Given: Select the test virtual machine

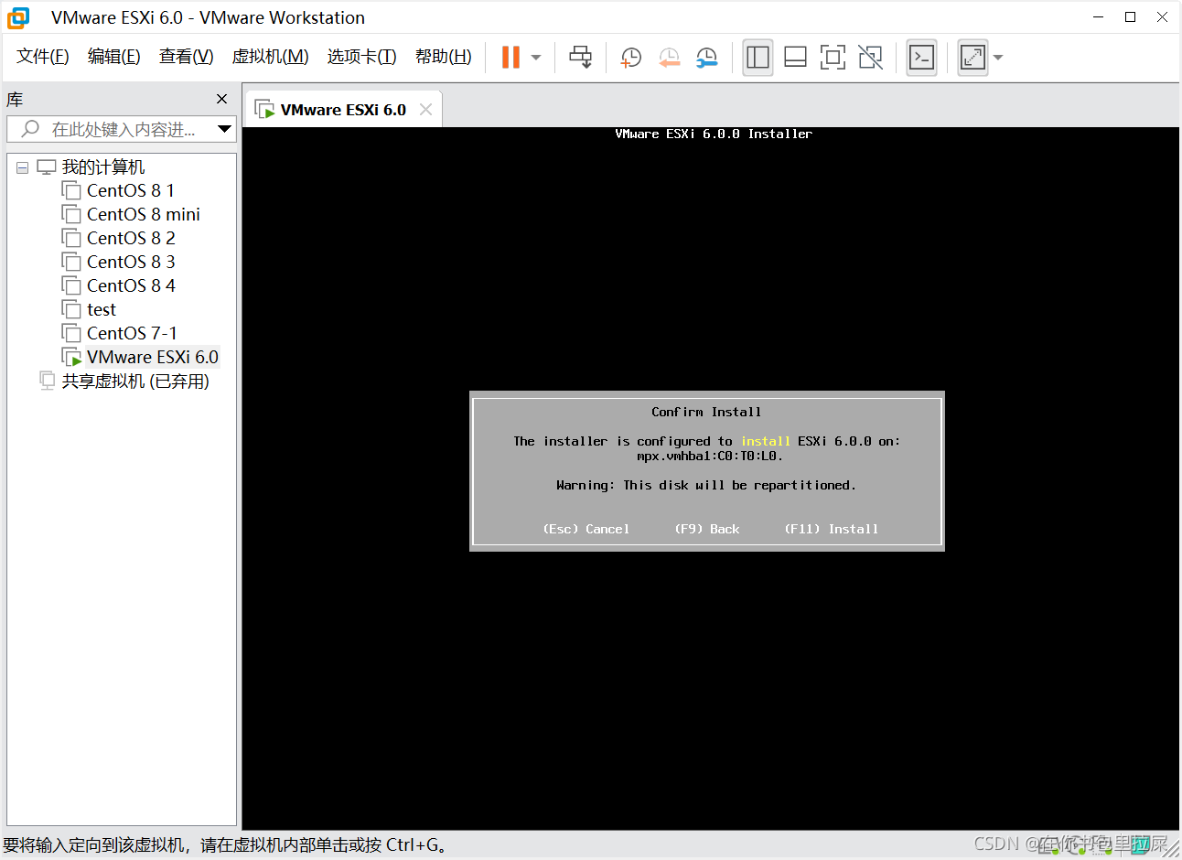Looking at the screenshot, I should pos(102,309).
